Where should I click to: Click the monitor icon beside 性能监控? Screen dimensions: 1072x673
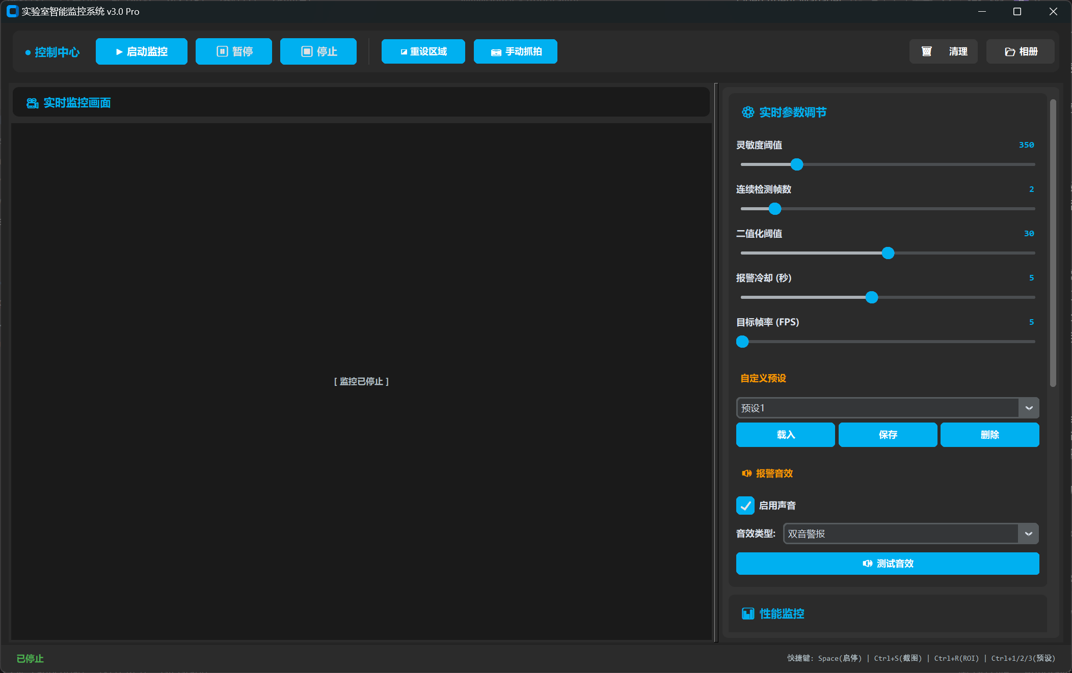[x=748, y=613]
